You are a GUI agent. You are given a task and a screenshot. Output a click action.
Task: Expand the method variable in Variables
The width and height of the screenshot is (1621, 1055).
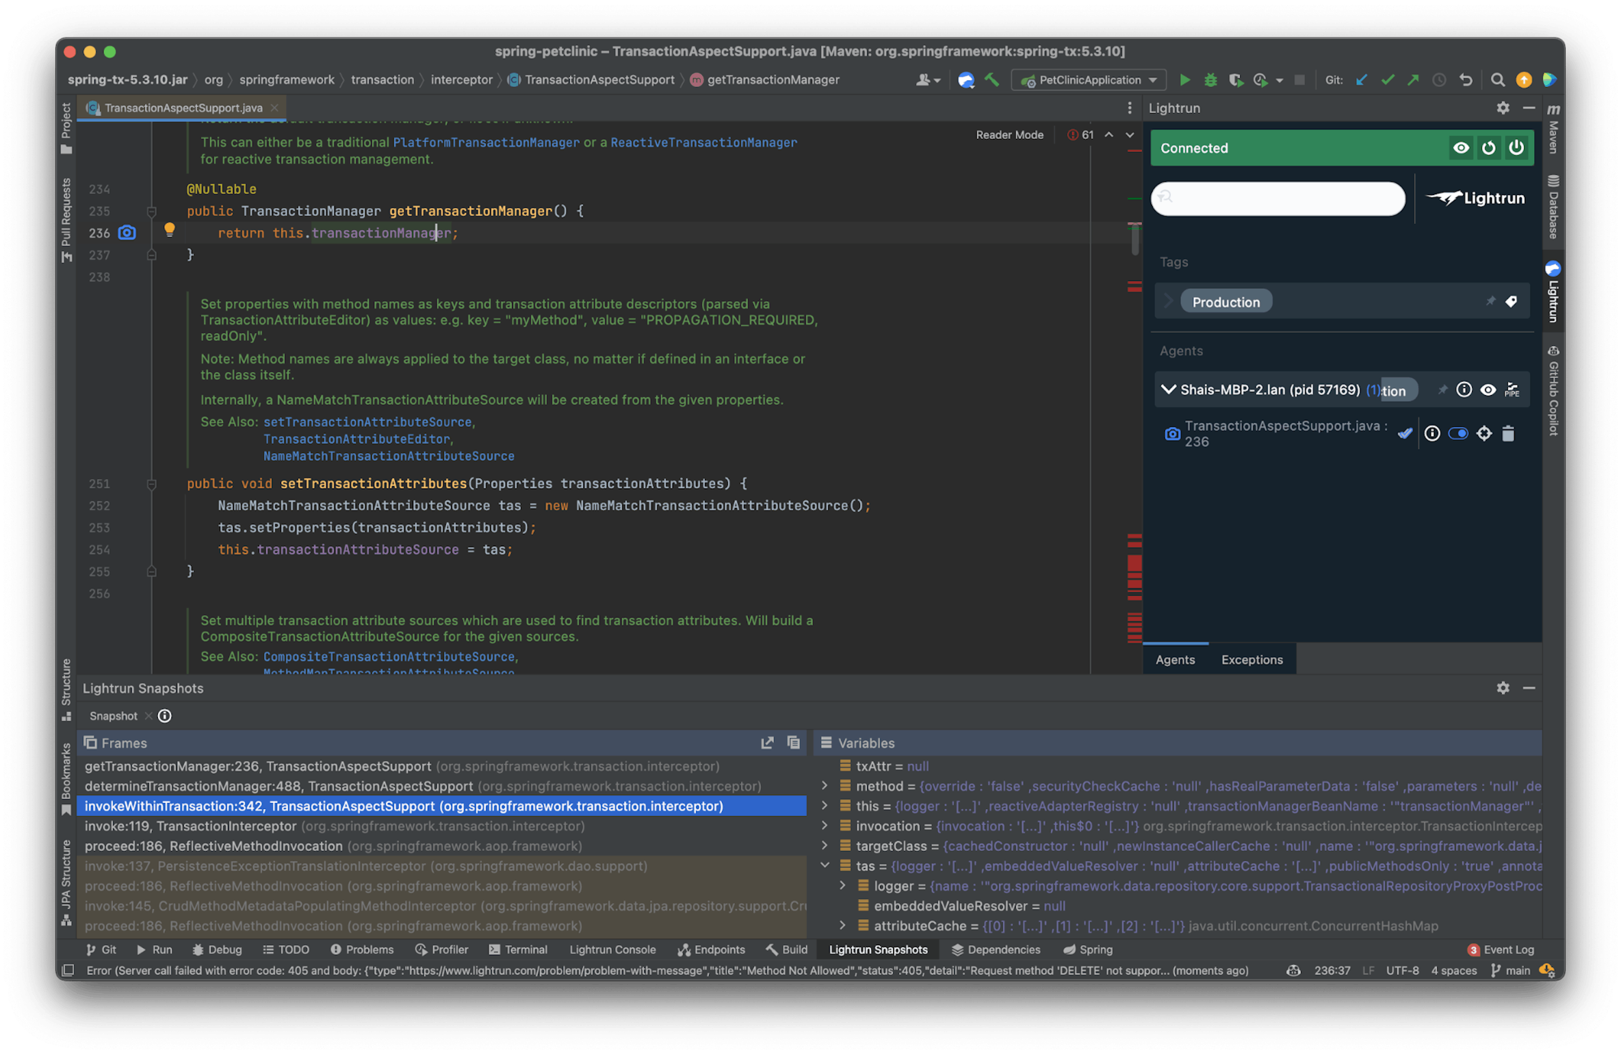point(824,786)
